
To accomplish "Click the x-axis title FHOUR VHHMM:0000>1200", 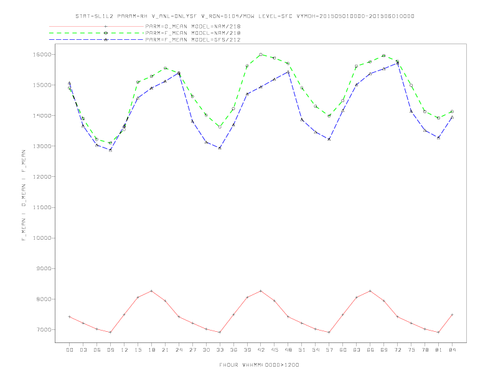I will (259, 365).
